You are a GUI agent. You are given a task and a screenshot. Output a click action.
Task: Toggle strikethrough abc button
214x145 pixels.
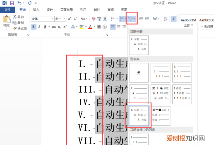pyautogui.click(x=53, y=27)
